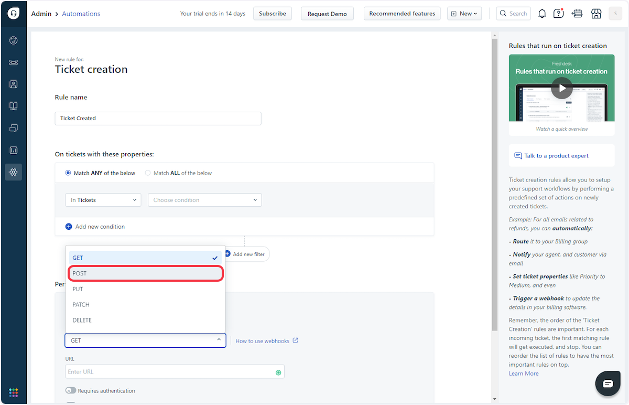Open the Contacts sidebar icon
The image size is (629, 405).
click(x=14, y=84)
